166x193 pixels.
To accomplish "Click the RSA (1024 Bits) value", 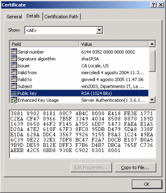I will [x=96, y=93].
